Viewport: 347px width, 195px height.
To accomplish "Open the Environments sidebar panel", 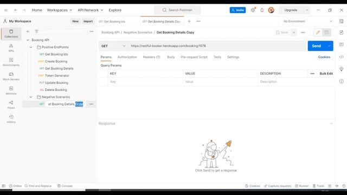I will [x=11, y=62].
